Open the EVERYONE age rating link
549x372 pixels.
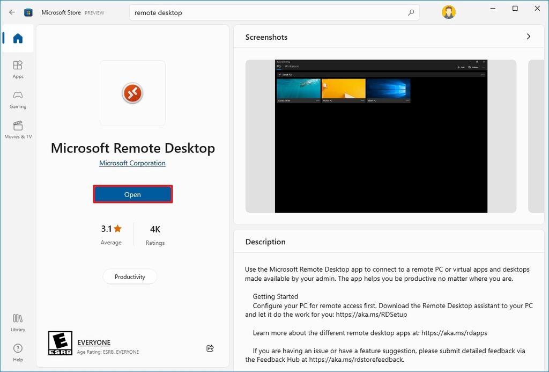tap(94, 342)
